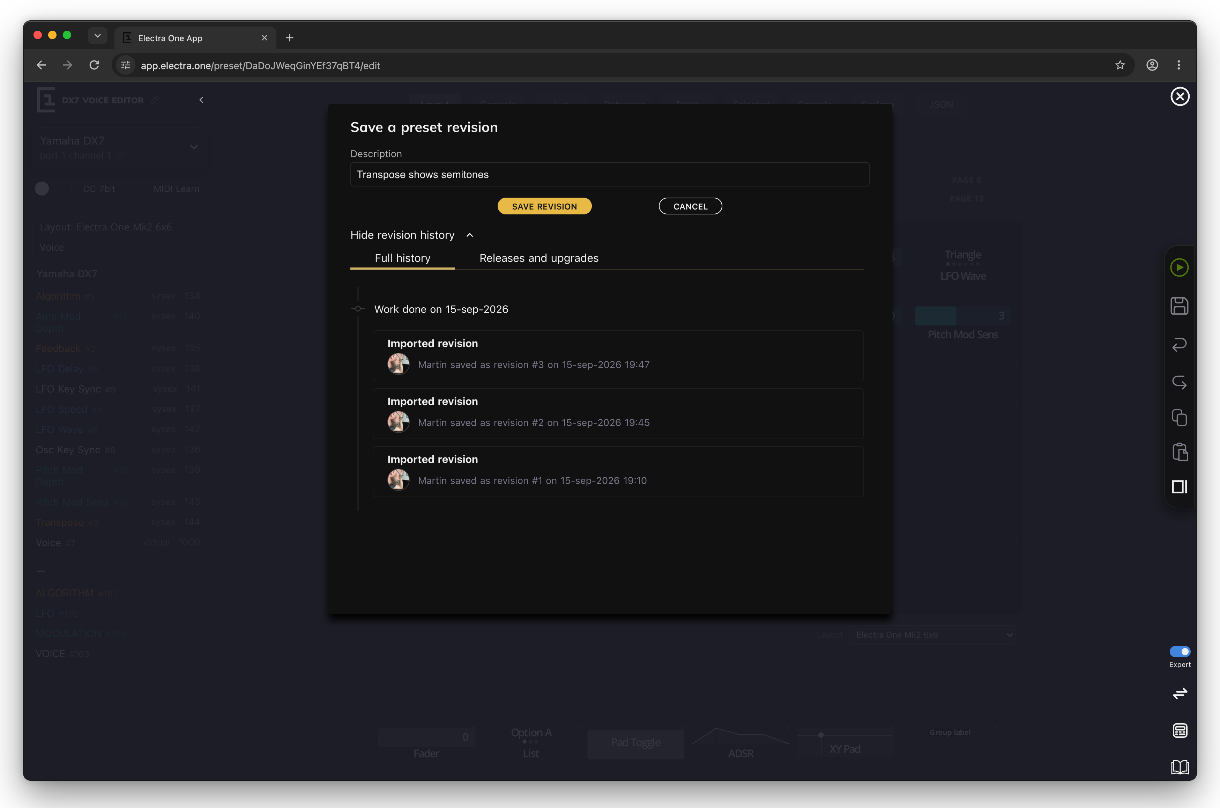Click the XY Pad control in palette

click(845, 743)
